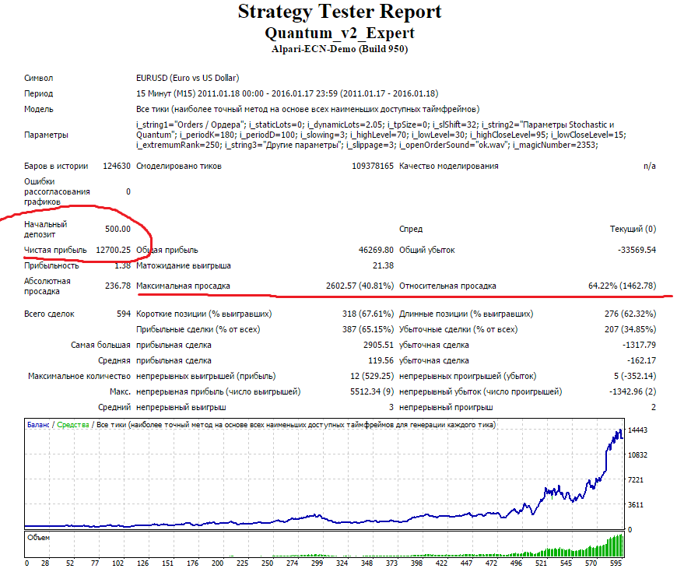Click the initial deposit value 500.00
The width and height of the screenshot is (684, 572).
coord(118,229)
